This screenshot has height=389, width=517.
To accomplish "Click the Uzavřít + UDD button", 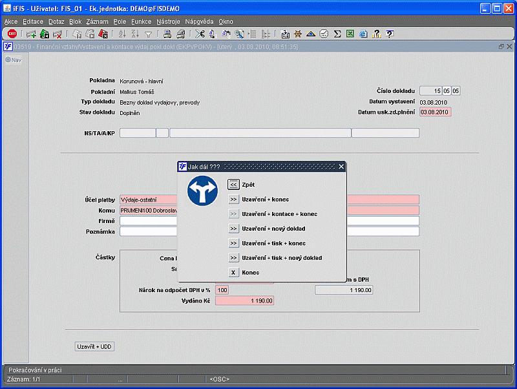I will click(x=95, y=346).
